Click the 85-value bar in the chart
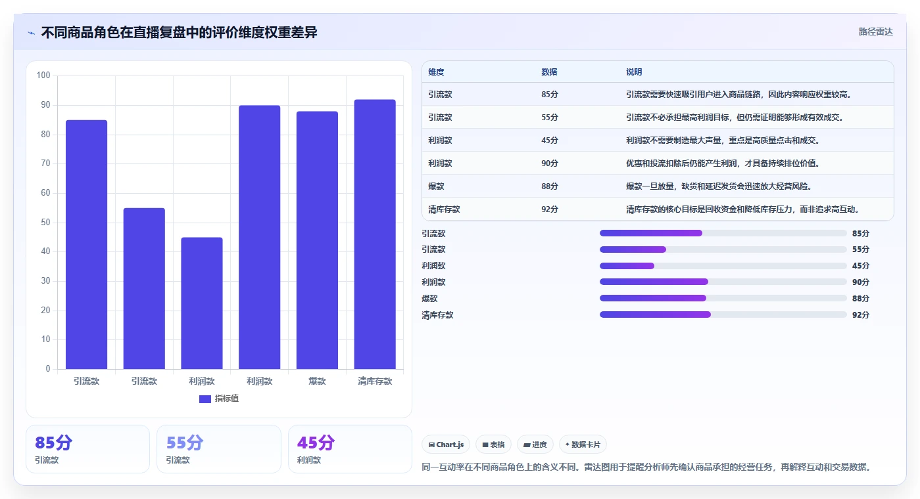Screen dimensions: 920x499 pos(86,244)
